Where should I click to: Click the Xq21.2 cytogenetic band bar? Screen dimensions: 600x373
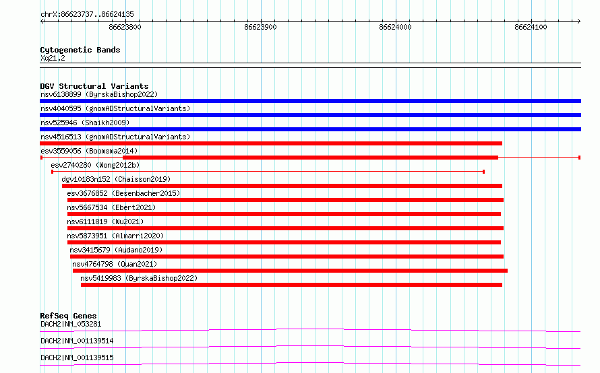[310, 65]
